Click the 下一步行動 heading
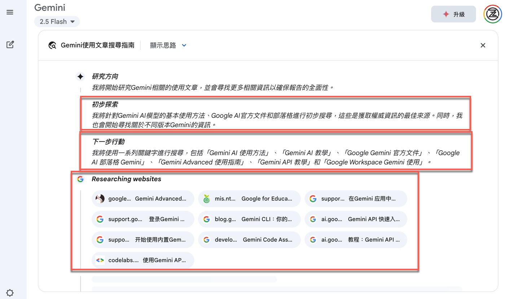This screenshot has height=299, width=505. coord(108,142)
